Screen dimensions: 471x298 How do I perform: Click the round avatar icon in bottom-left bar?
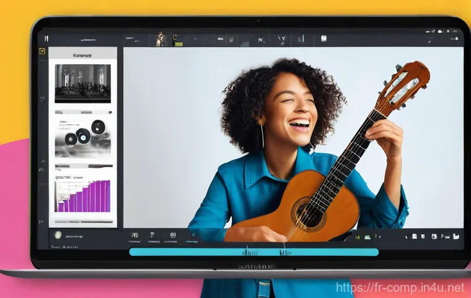coord(58,235)
